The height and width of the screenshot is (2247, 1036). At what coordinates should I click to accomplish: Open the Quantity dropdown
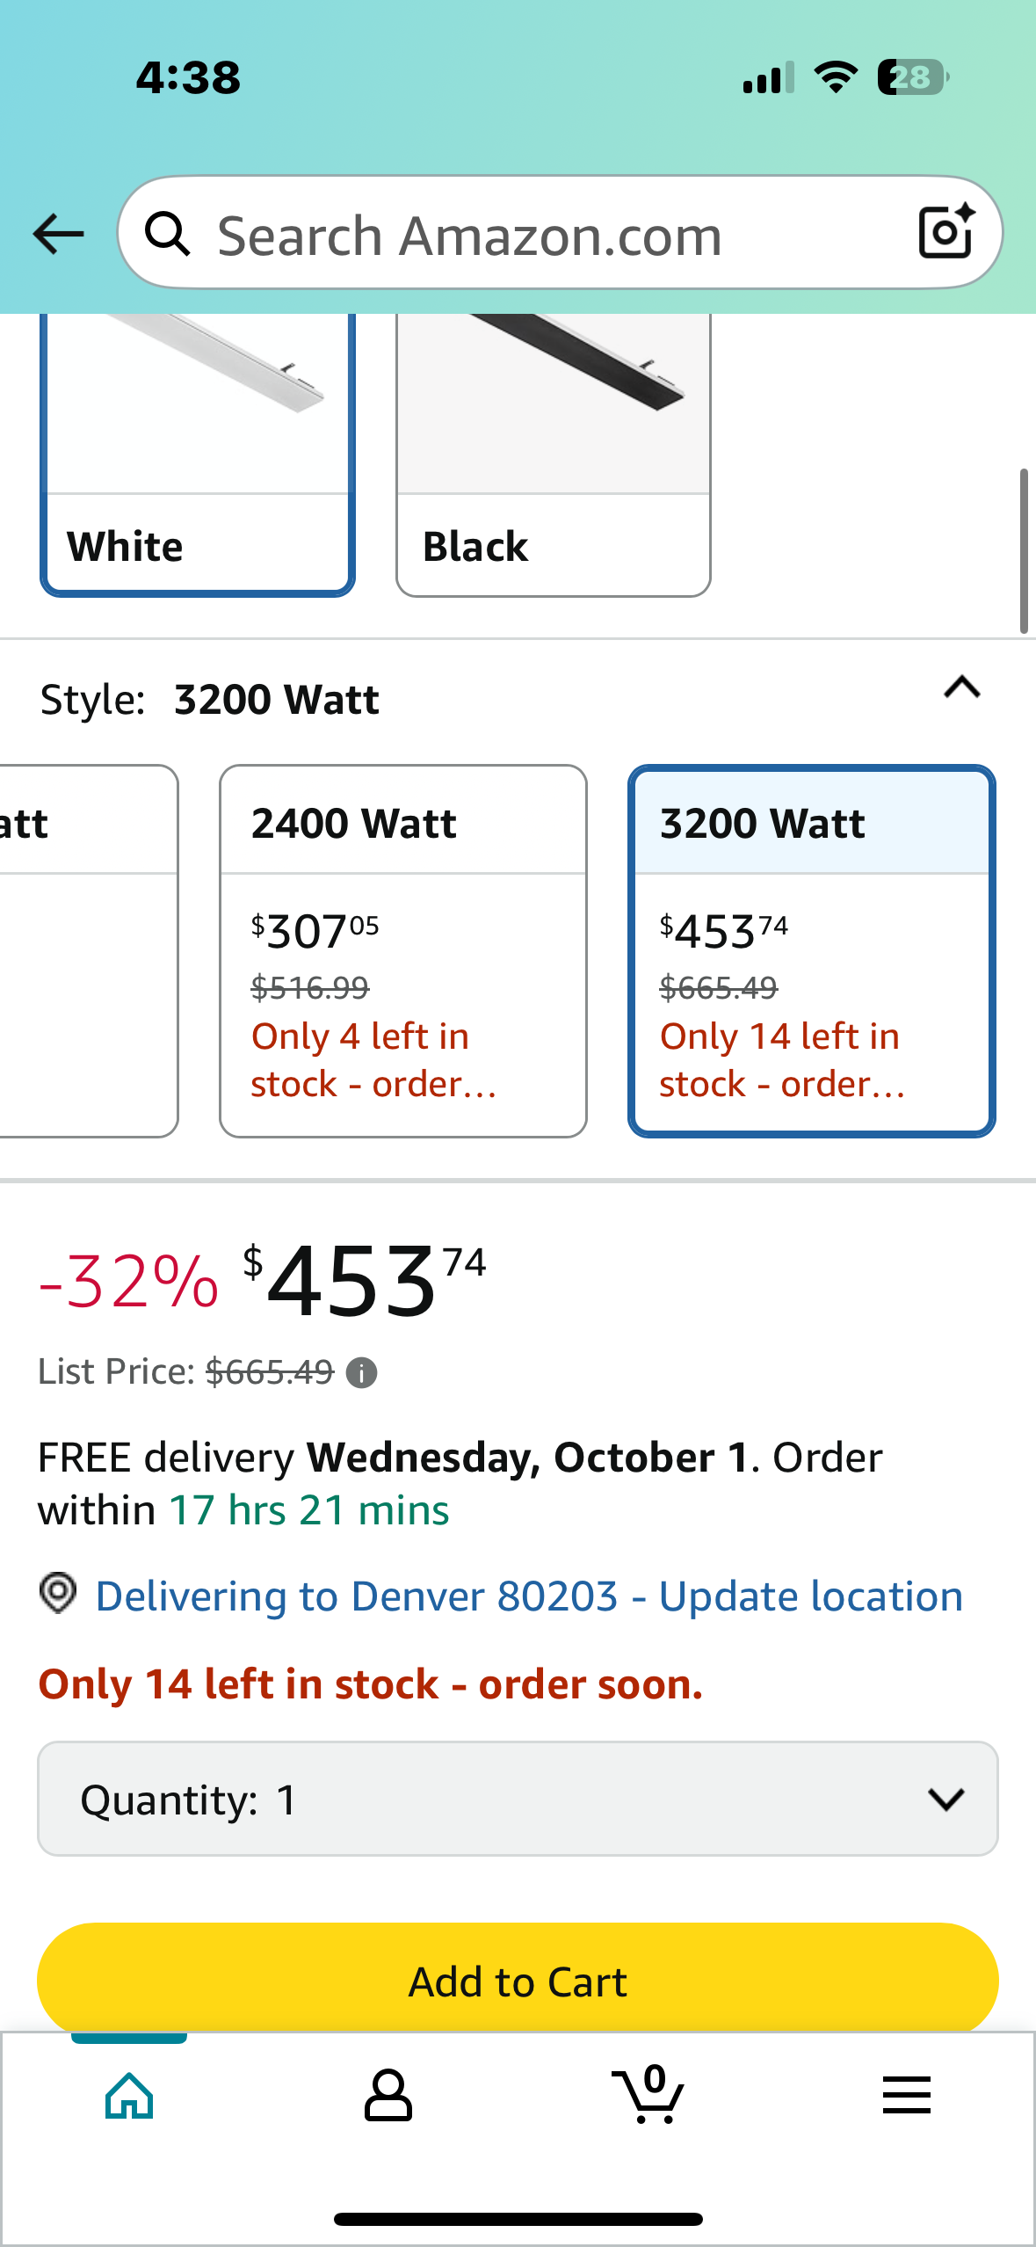tap(518, 1799)
